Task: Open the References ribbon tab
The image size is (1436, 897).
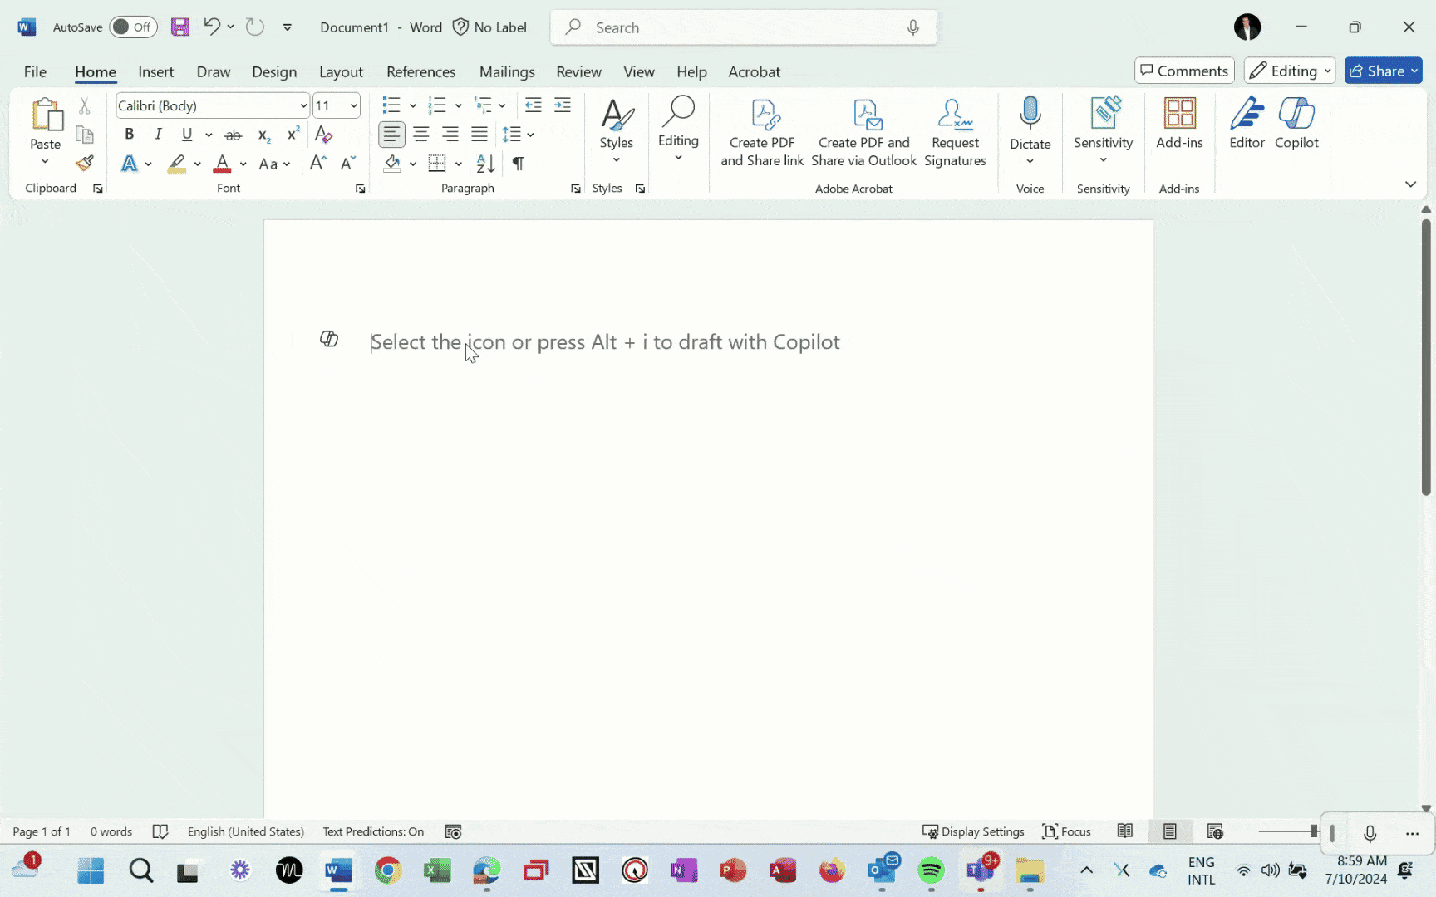Action: pos(420,71)
